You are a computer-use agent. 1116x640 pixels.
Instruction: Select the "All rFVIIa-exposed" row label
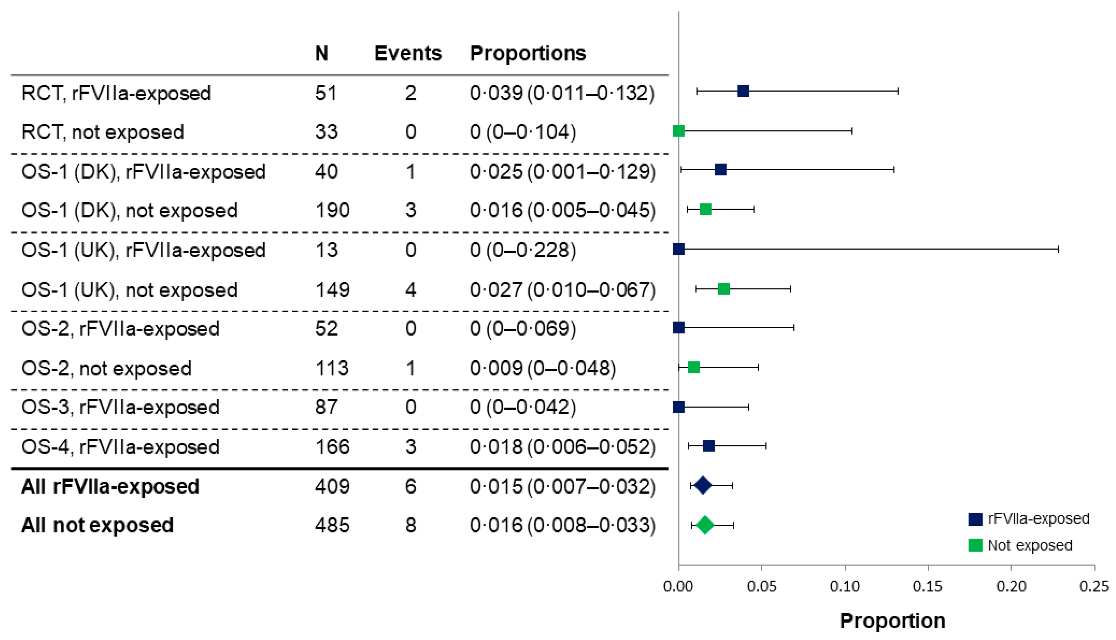(110, 487)
